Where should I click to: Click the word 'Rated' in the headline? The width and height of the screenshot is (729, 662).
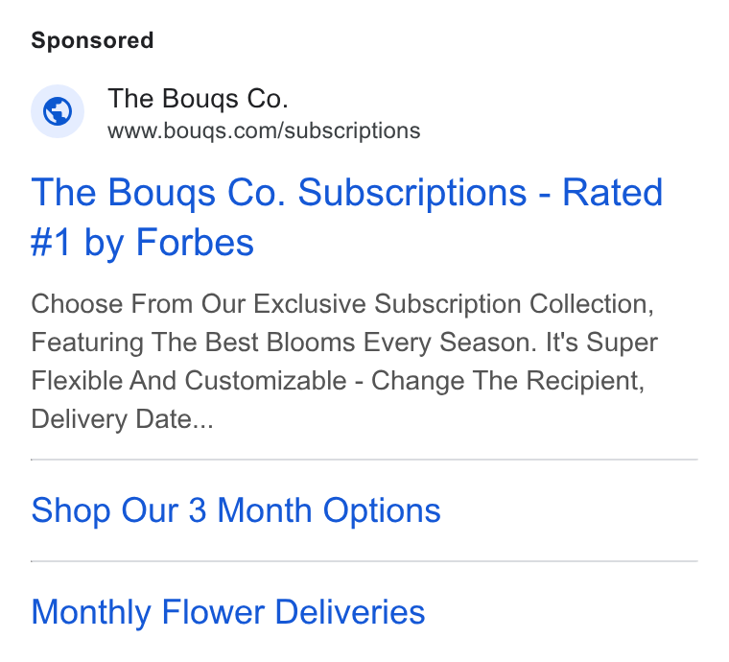pyautogui.click(x=613, y=192)
